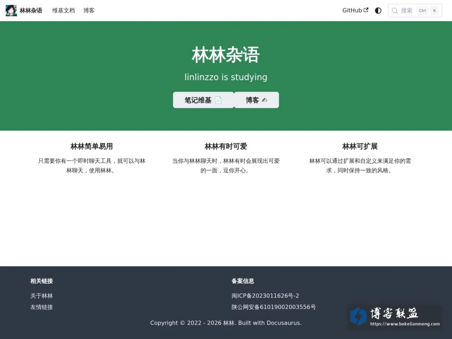Click the K key hint in search

point(435,11)
